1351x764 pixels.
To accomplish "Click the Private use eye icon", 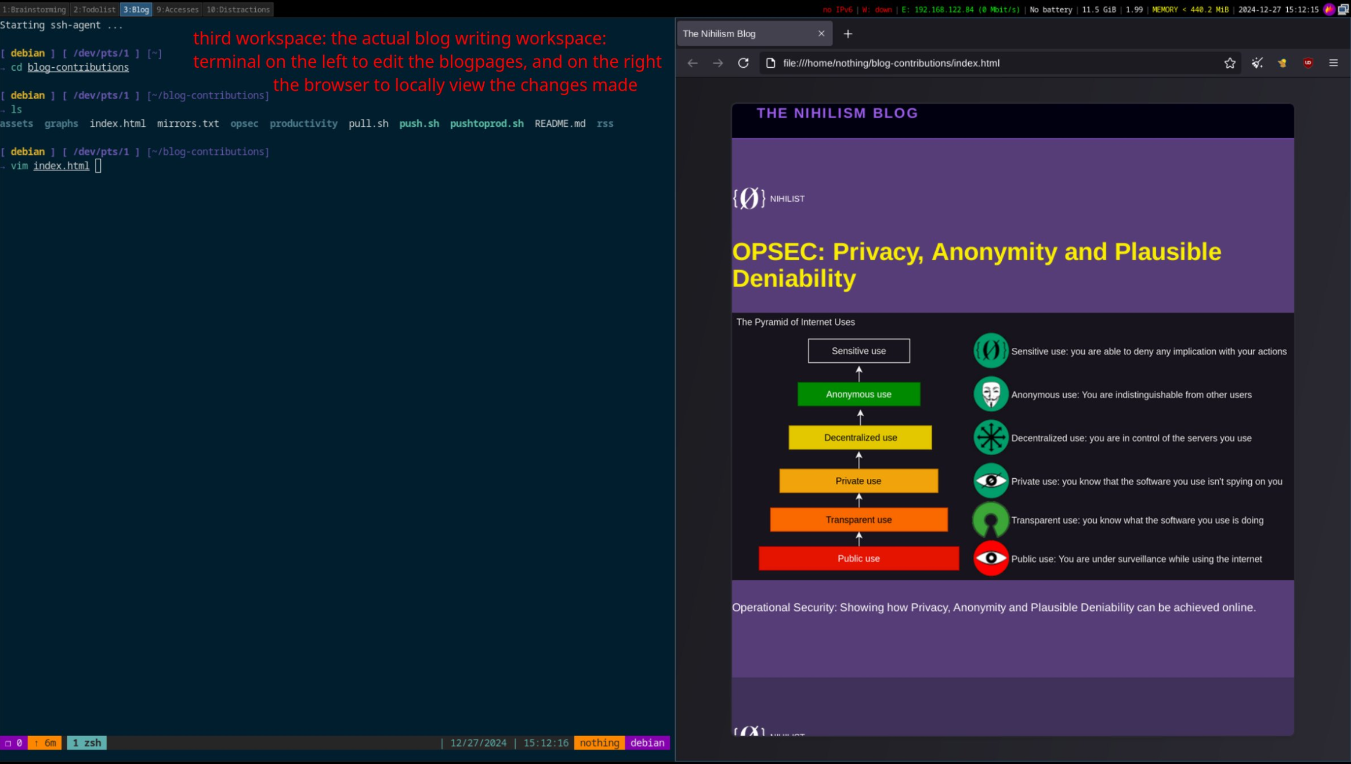I will point(990,481).
